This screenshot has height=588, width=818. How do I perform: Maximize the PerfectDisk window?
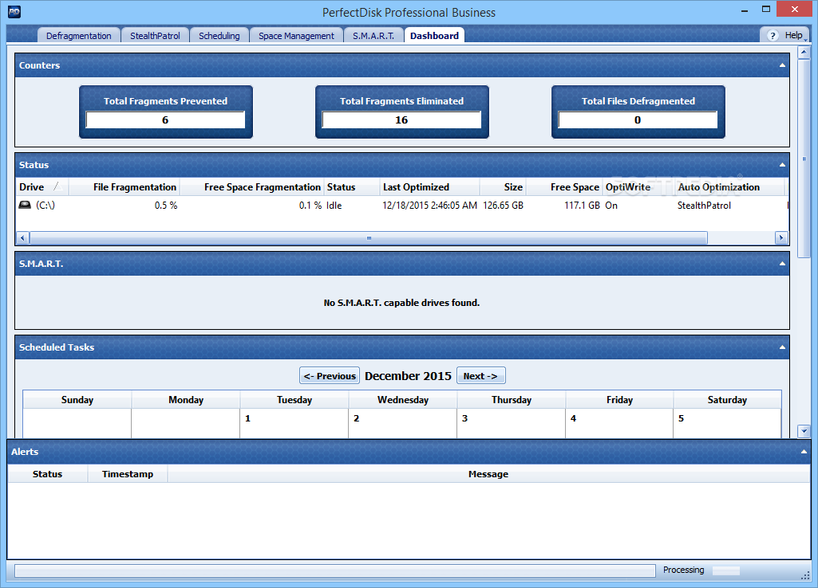pyautogui.click(x=766, y=10)
